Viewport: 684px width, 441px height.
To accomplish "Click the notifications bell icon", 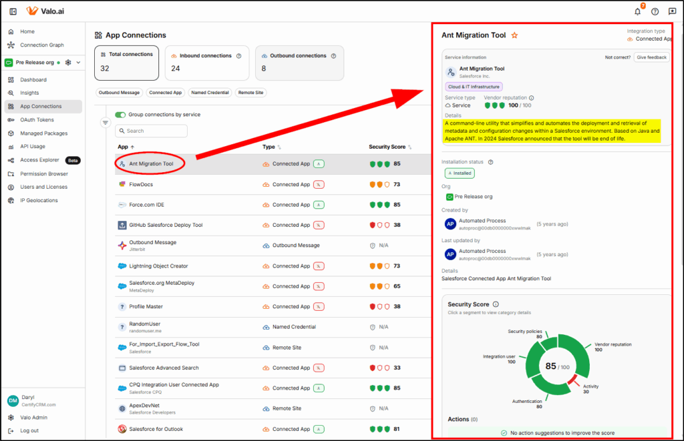I will pyautogui.click(x=637, y=11).
